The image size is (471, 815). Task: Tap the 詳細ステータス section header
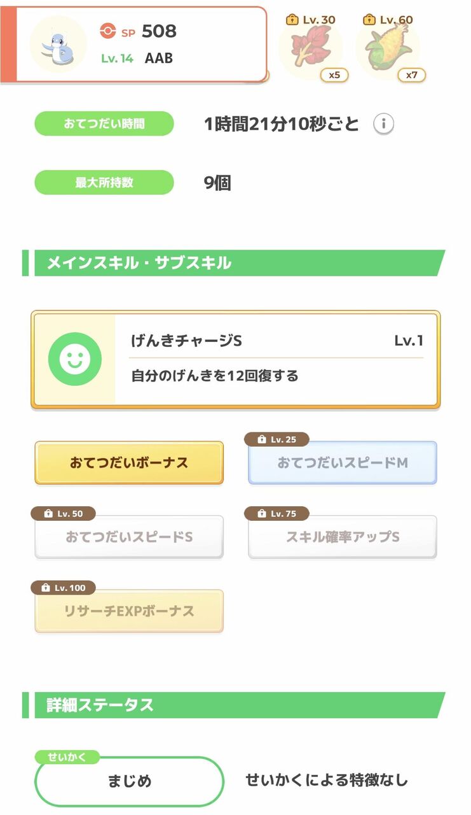point(234,705)
